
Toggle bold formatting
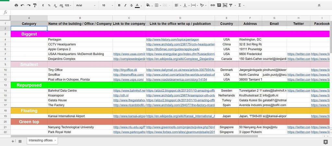[119, 6]
